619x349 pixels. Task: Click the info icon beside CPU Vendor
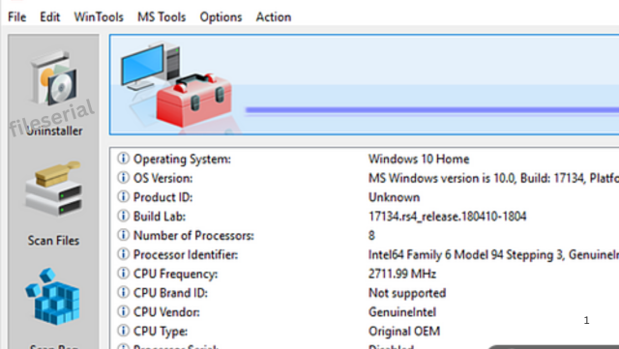[123, 311]
